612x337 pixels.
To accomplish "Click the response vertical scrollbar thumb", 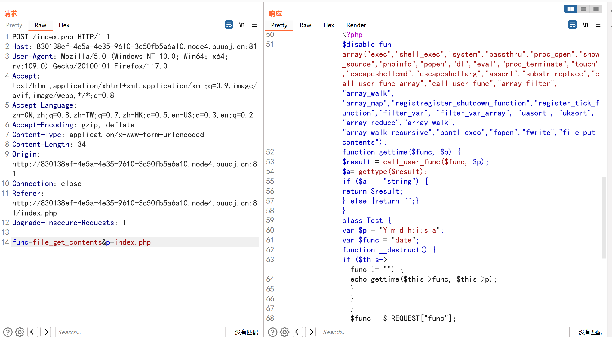I will (x=604, y=217).
